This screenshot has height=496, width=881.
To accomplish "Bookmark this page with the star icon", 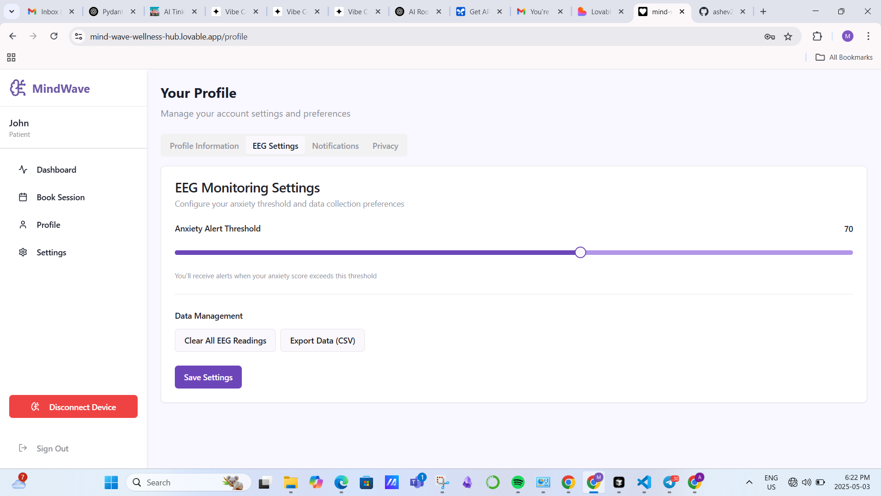I will pyautogui.click(x=788, y=37).
